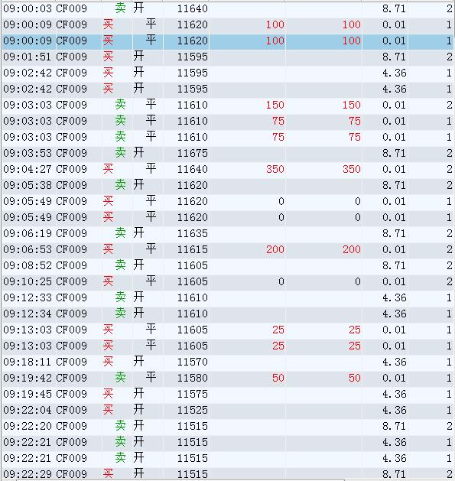Click the 09:22:20 sell open row
The image size is (455, 481).
[228, 427]
